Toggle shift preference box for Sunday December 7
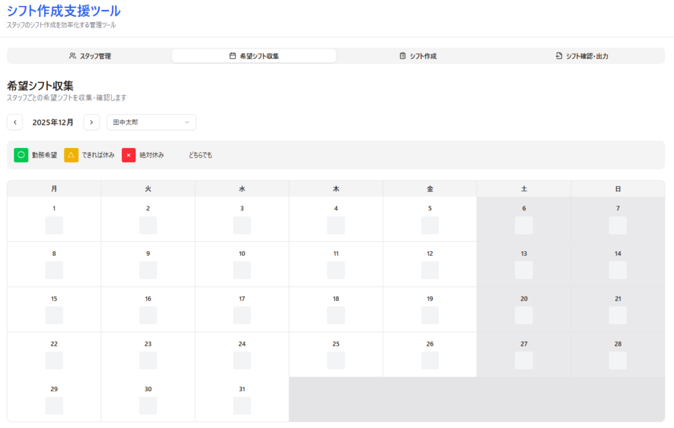The width and height of the screenshot is (674, 428). [x=617, y=226]
